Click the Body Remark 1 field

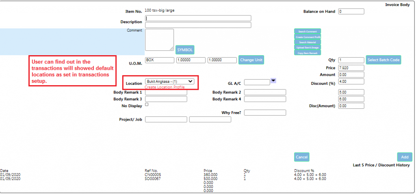click(166, 92)
